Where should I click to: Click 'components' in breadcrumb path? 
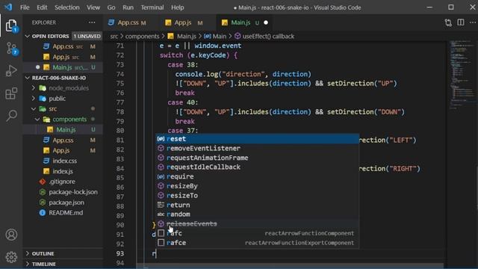142,37
